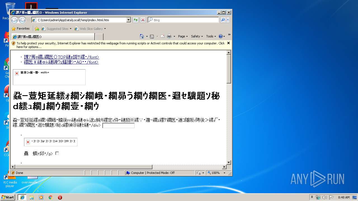Expand the Print dropdown arrow
The image size is (358, 201).
174,36
